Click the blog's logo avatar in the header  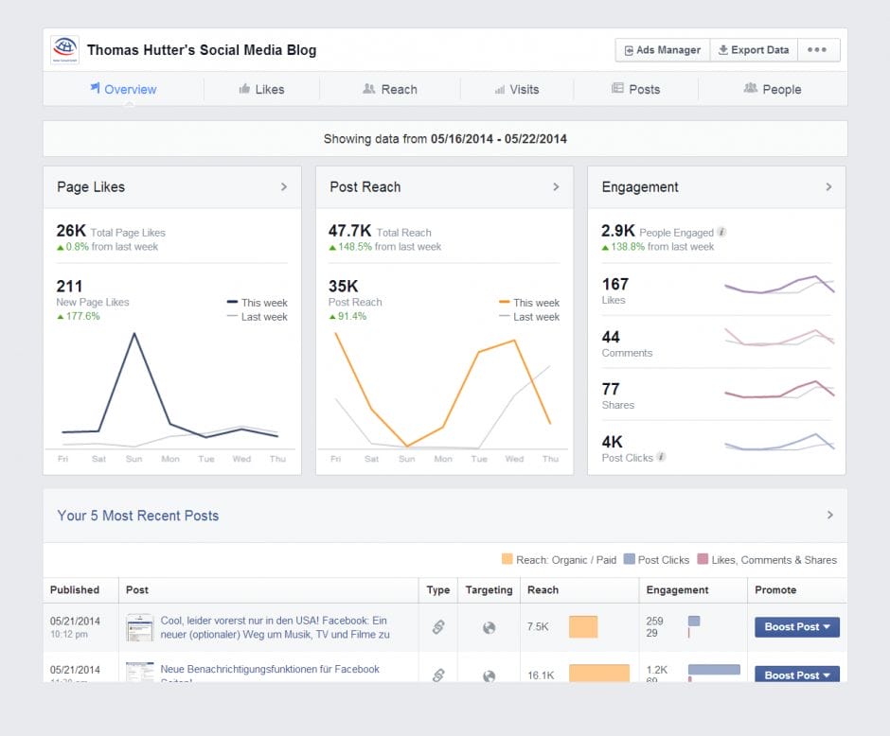pos(63,49)
